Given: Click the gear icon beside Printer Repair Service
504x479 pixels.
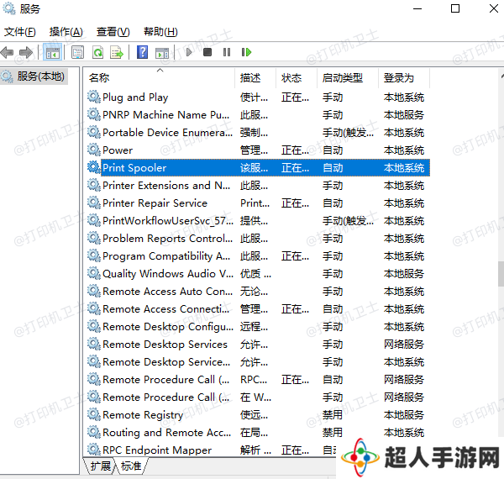Looking at the screenshot, I should coord(94,203).
